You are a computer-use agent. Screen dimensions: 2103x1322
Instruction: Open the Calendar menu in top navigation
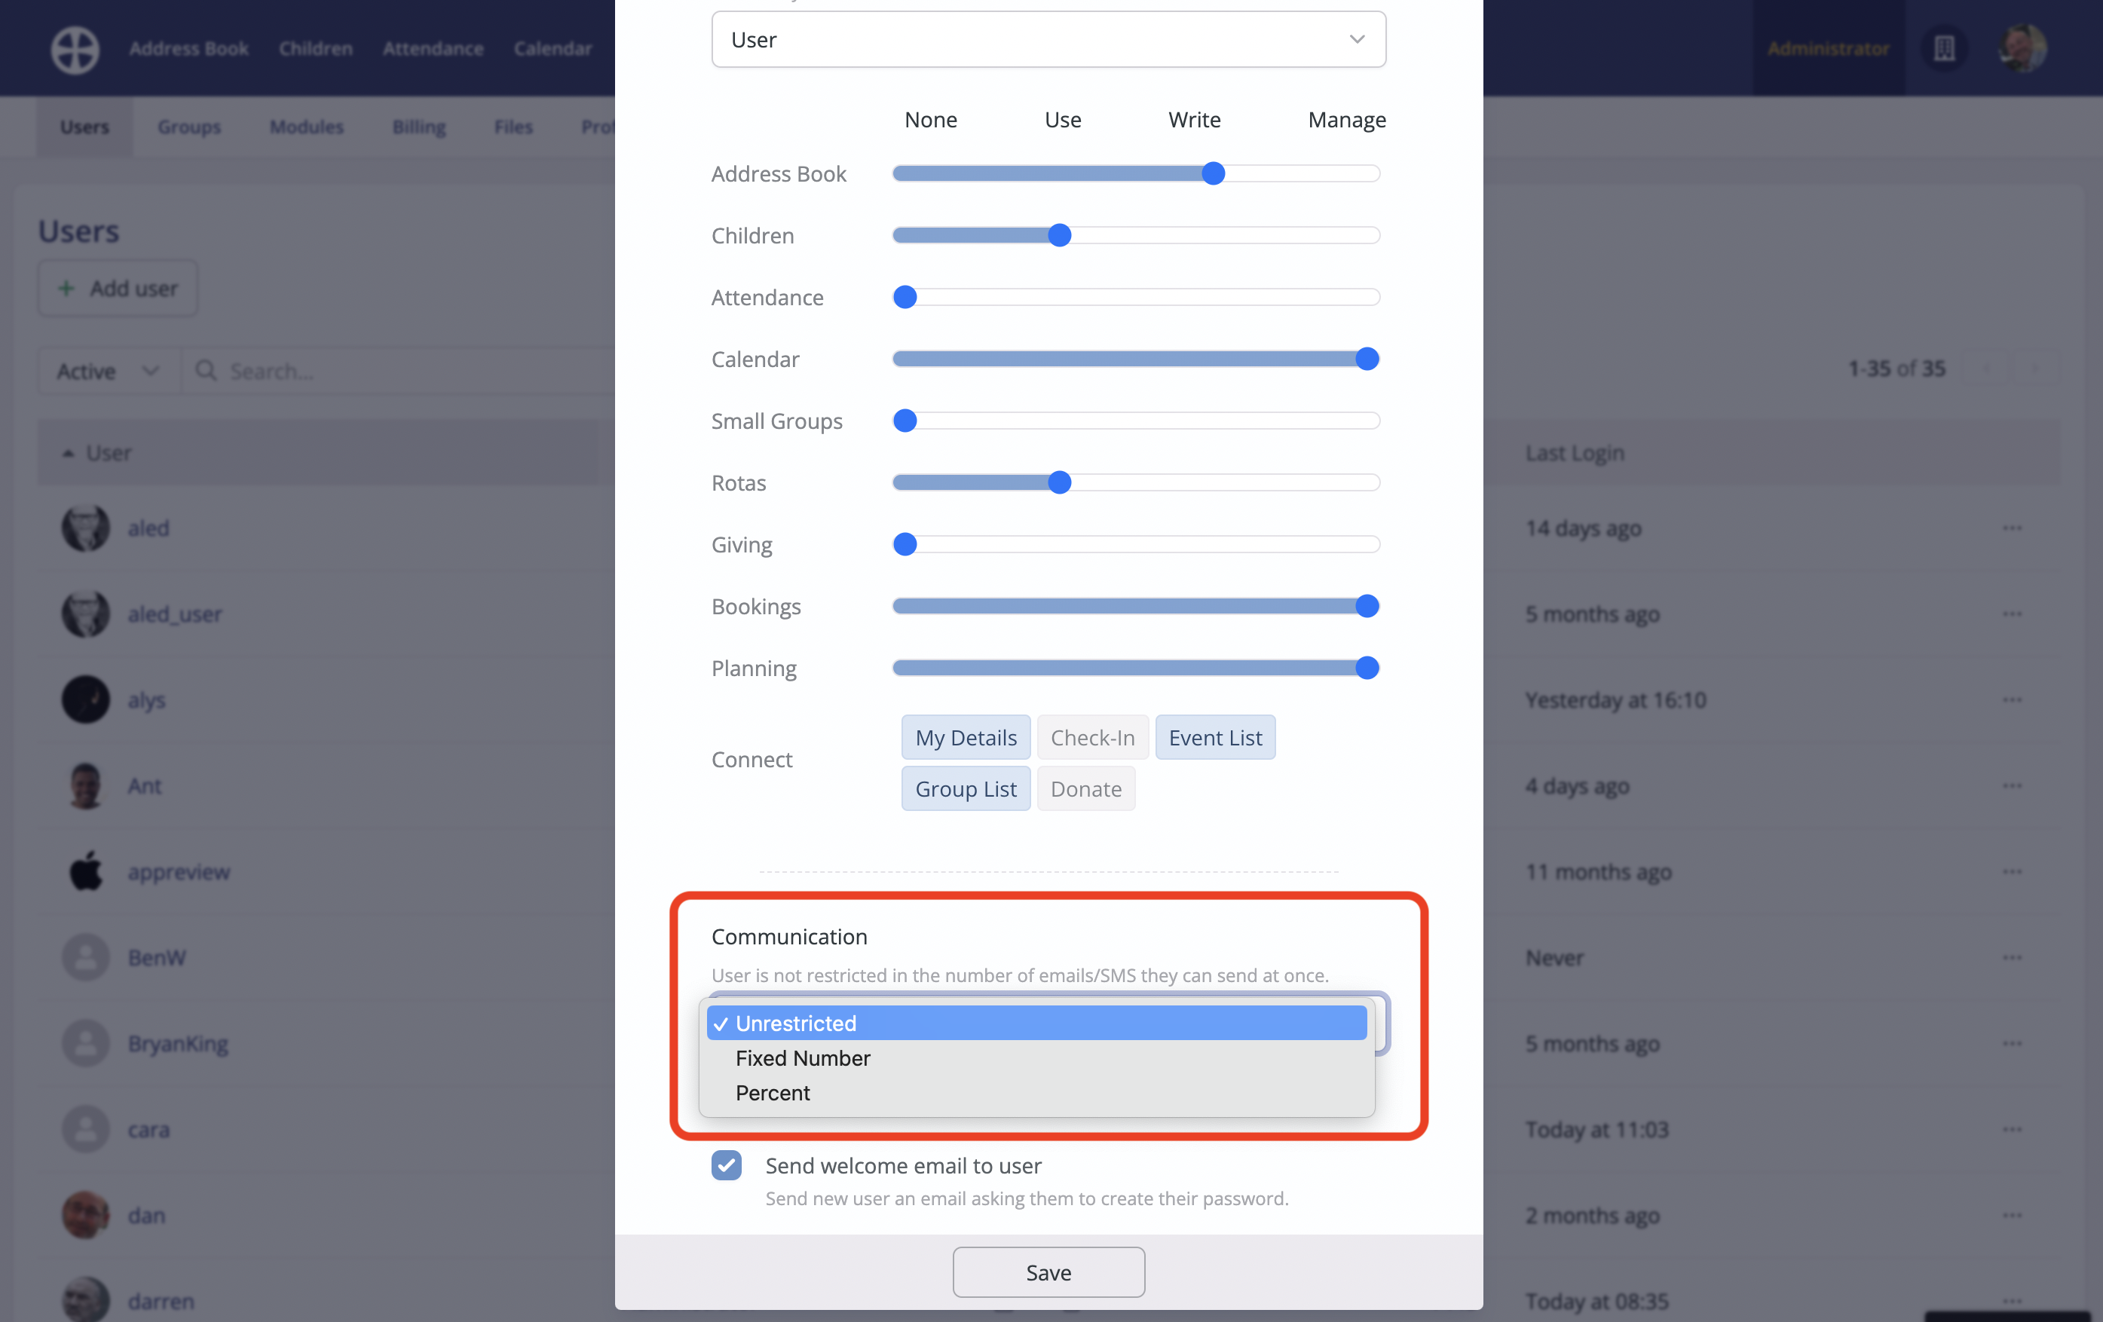pos(552,48)
